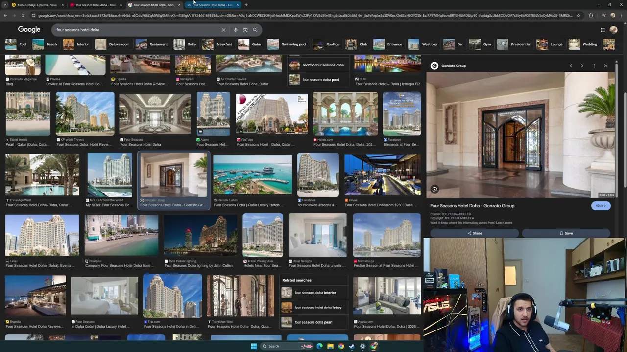Save the previewed image
Screen dimensions: 627x352
coord(566,233)
